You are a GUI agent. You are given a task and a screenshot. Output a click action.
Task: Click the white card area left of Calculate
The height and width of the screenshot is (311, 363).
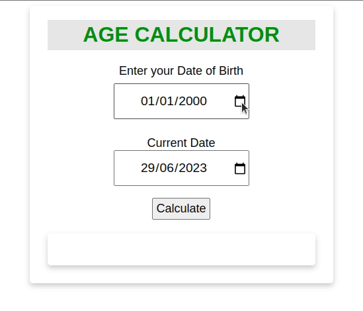(93, 208)
